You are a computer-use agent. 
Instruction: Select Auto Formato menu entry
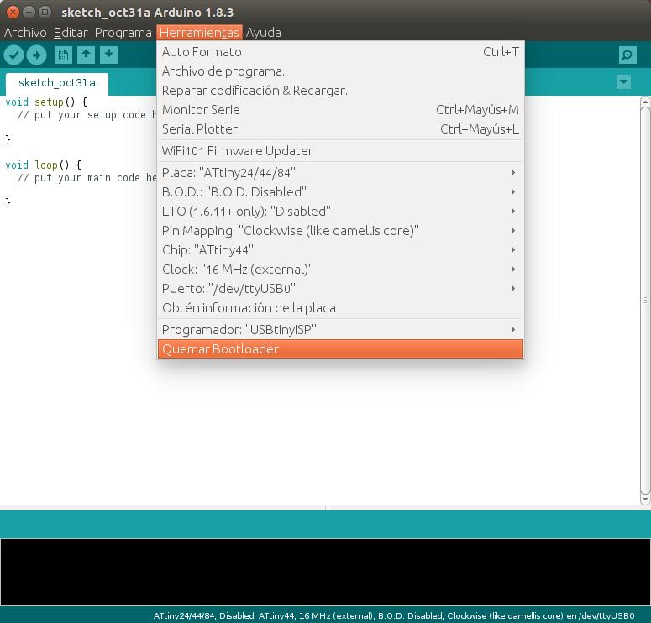tap(340, 52)
